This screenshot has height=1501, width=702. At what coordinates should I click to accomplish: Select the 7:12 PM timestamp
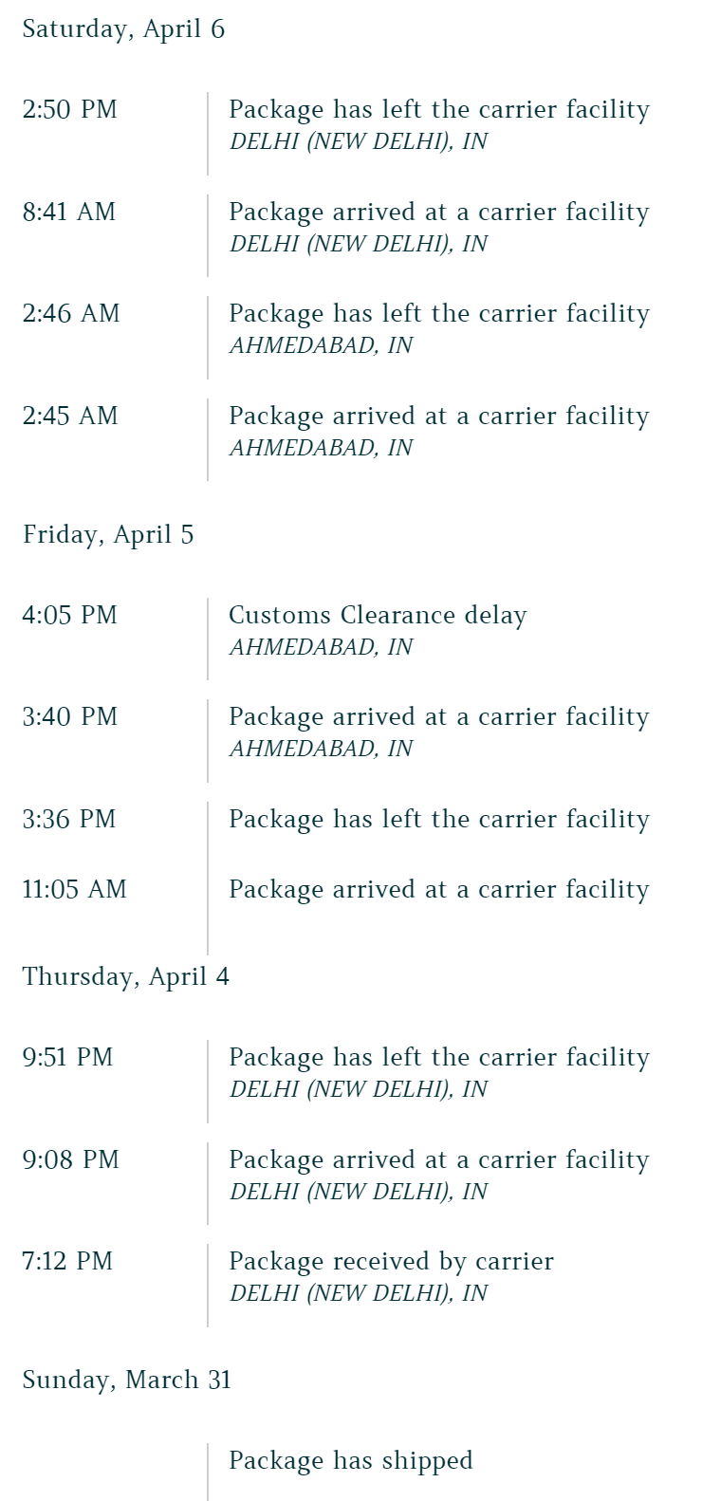click(x=67, y=1261)
